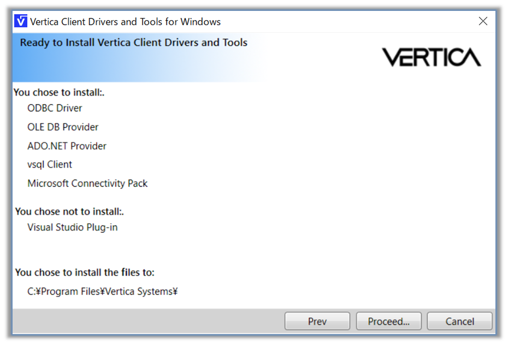The image size is (508, 345).
Task: Click the "You chose to install:" heading
Action: [59, 93]
